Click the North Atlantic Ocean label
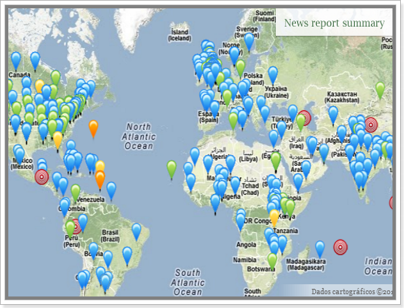 [139, 136]
